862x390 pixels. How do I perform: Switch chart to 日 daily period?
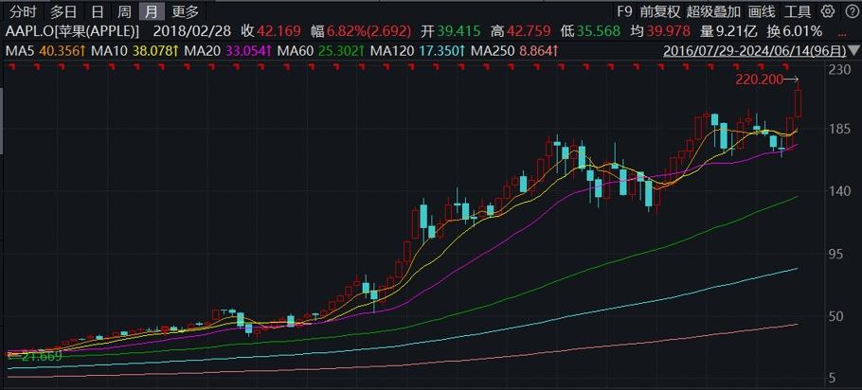[x=97, y=12]
